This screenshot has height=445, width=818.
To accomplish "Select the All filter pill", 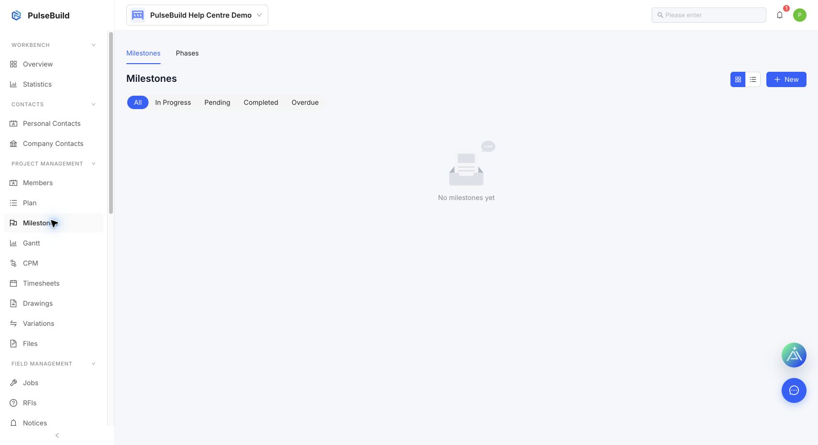I will coord(138,102).
